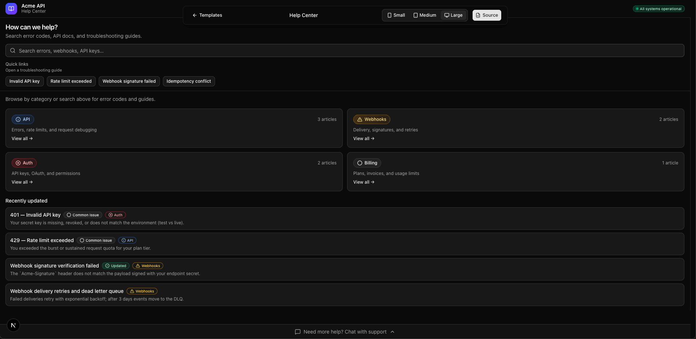Click the All systems operational status badge
696x339 pixels.
coord(659,9)
